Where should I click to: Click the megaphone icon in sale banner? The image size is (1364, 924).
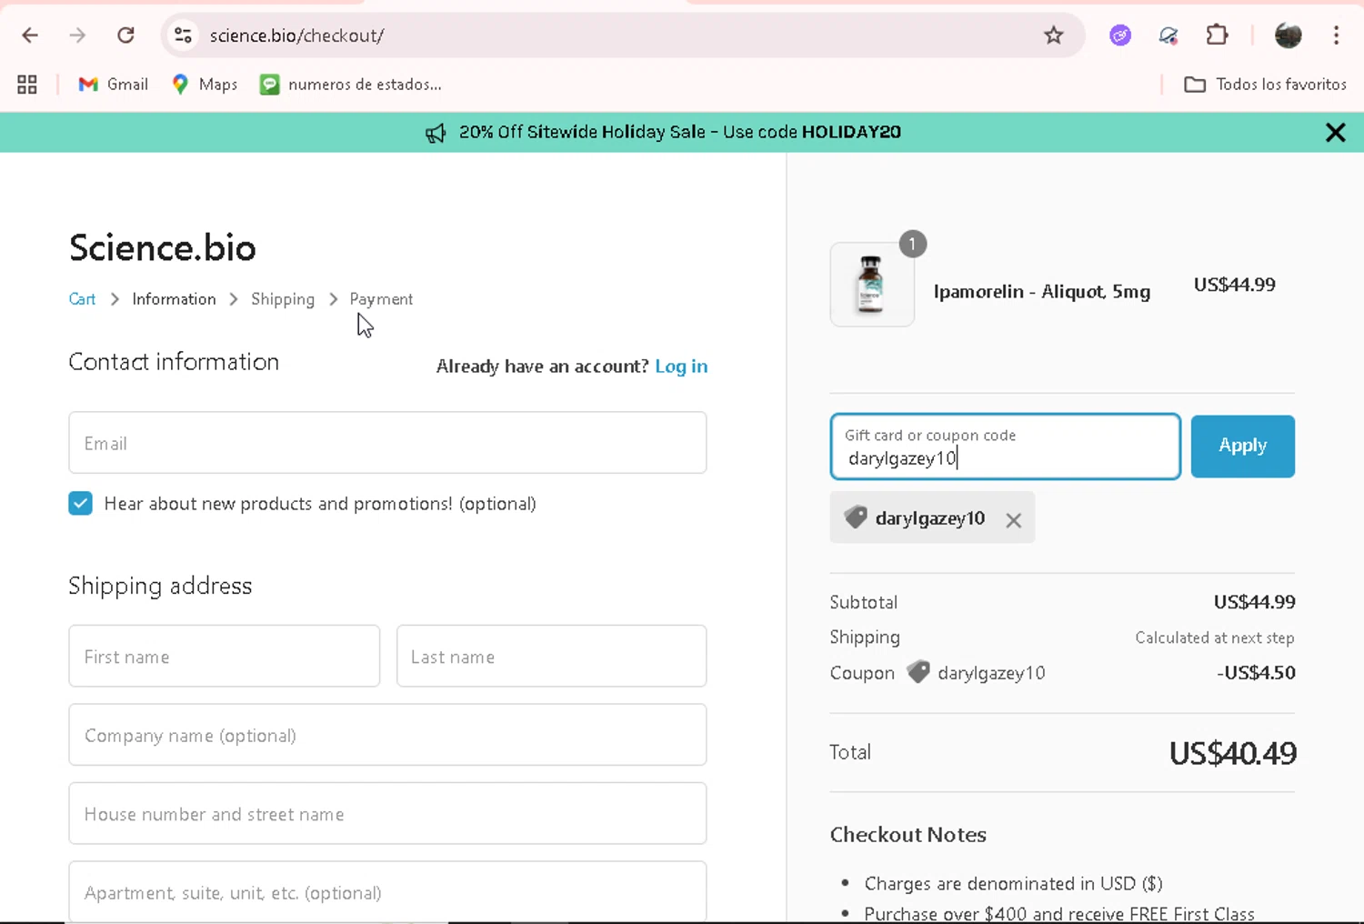point(436,133)
